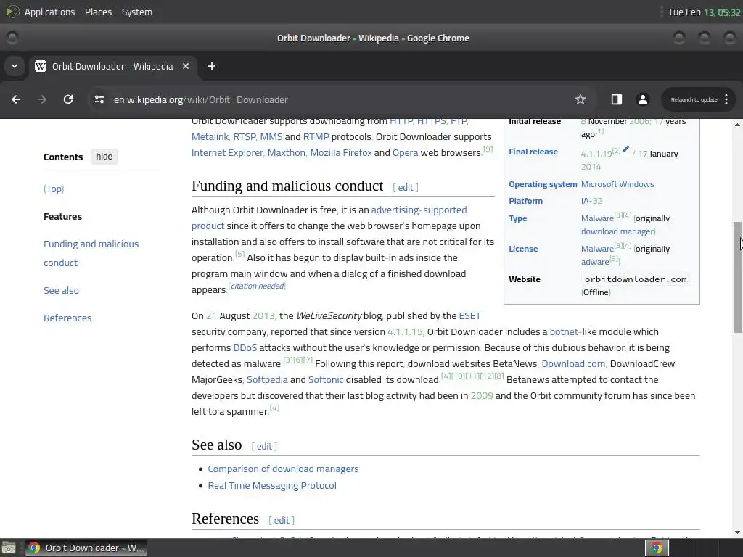Open Metalink article link

click(x=210, y=136)
